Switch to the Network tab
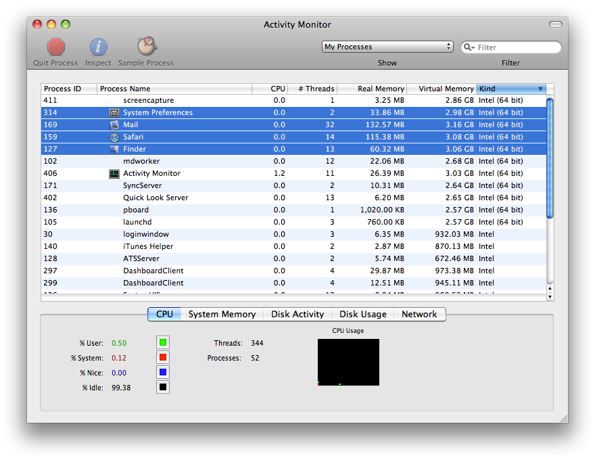This screenshot has height=460, width=595. pos(419,315)
